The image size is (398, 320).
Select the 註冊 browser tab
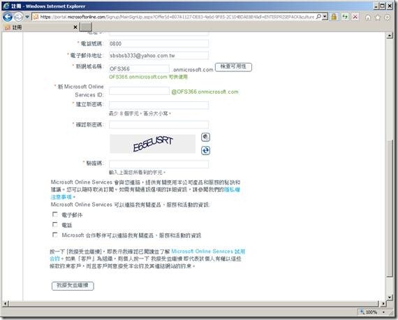[40, 27]
